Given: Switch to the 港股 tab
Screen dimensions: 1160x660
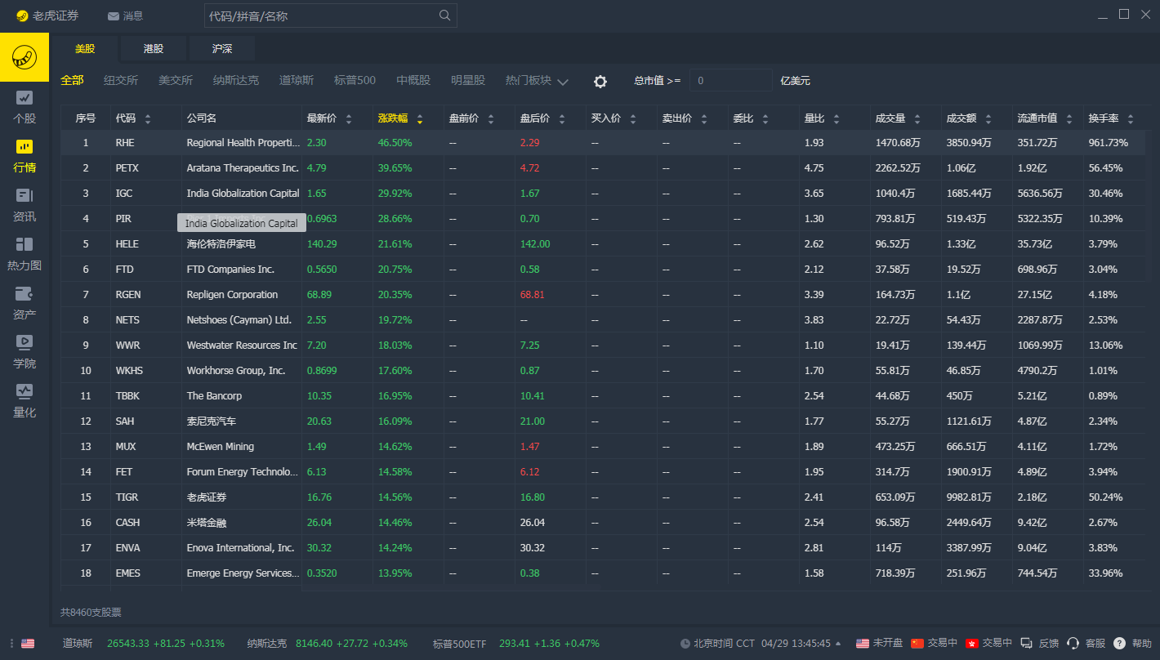Looking at the screenshot, I should [154, 49].
